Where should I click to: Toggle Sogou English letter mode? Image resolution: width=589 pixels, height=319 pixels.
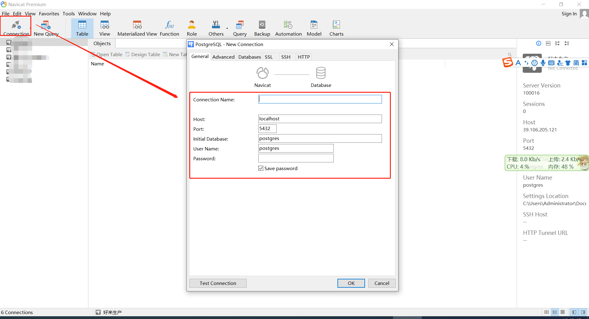(x=518, y=63)
